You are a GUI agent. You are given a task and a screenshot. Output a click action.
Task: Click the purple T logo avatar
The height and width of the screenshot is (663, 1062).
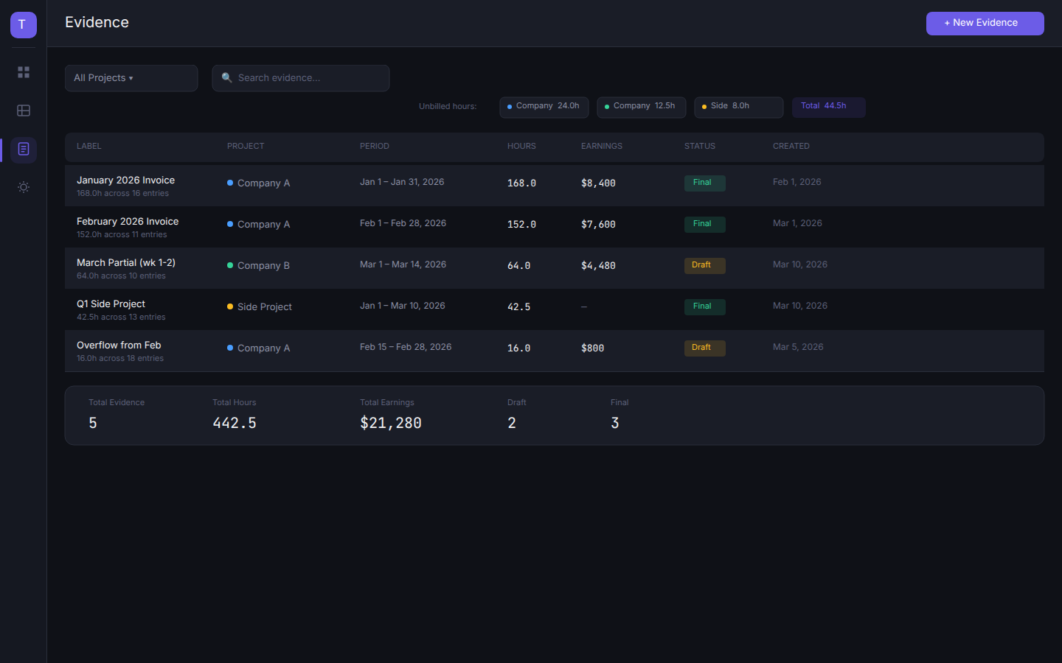(23, 24)
